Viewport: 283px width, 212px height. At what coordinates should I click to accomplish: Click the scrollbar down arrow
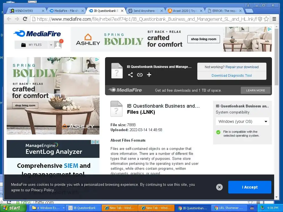(x=276, y=197)
